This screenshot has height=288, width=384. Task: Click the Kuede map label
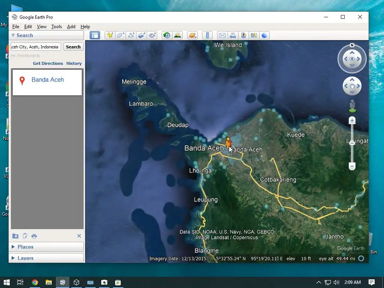tap(296, 135)
